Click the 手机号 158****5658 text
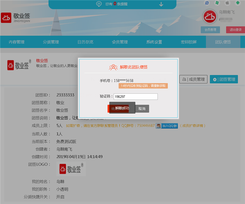The image size is (245, 204). (117, 80)
